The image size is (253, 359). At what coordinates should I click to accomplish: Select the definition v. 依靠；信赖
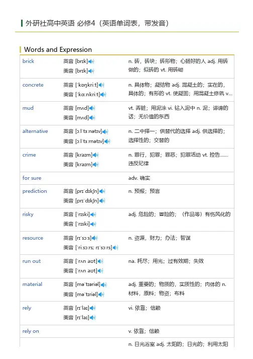pyautogui.click(x=144, y=331)
